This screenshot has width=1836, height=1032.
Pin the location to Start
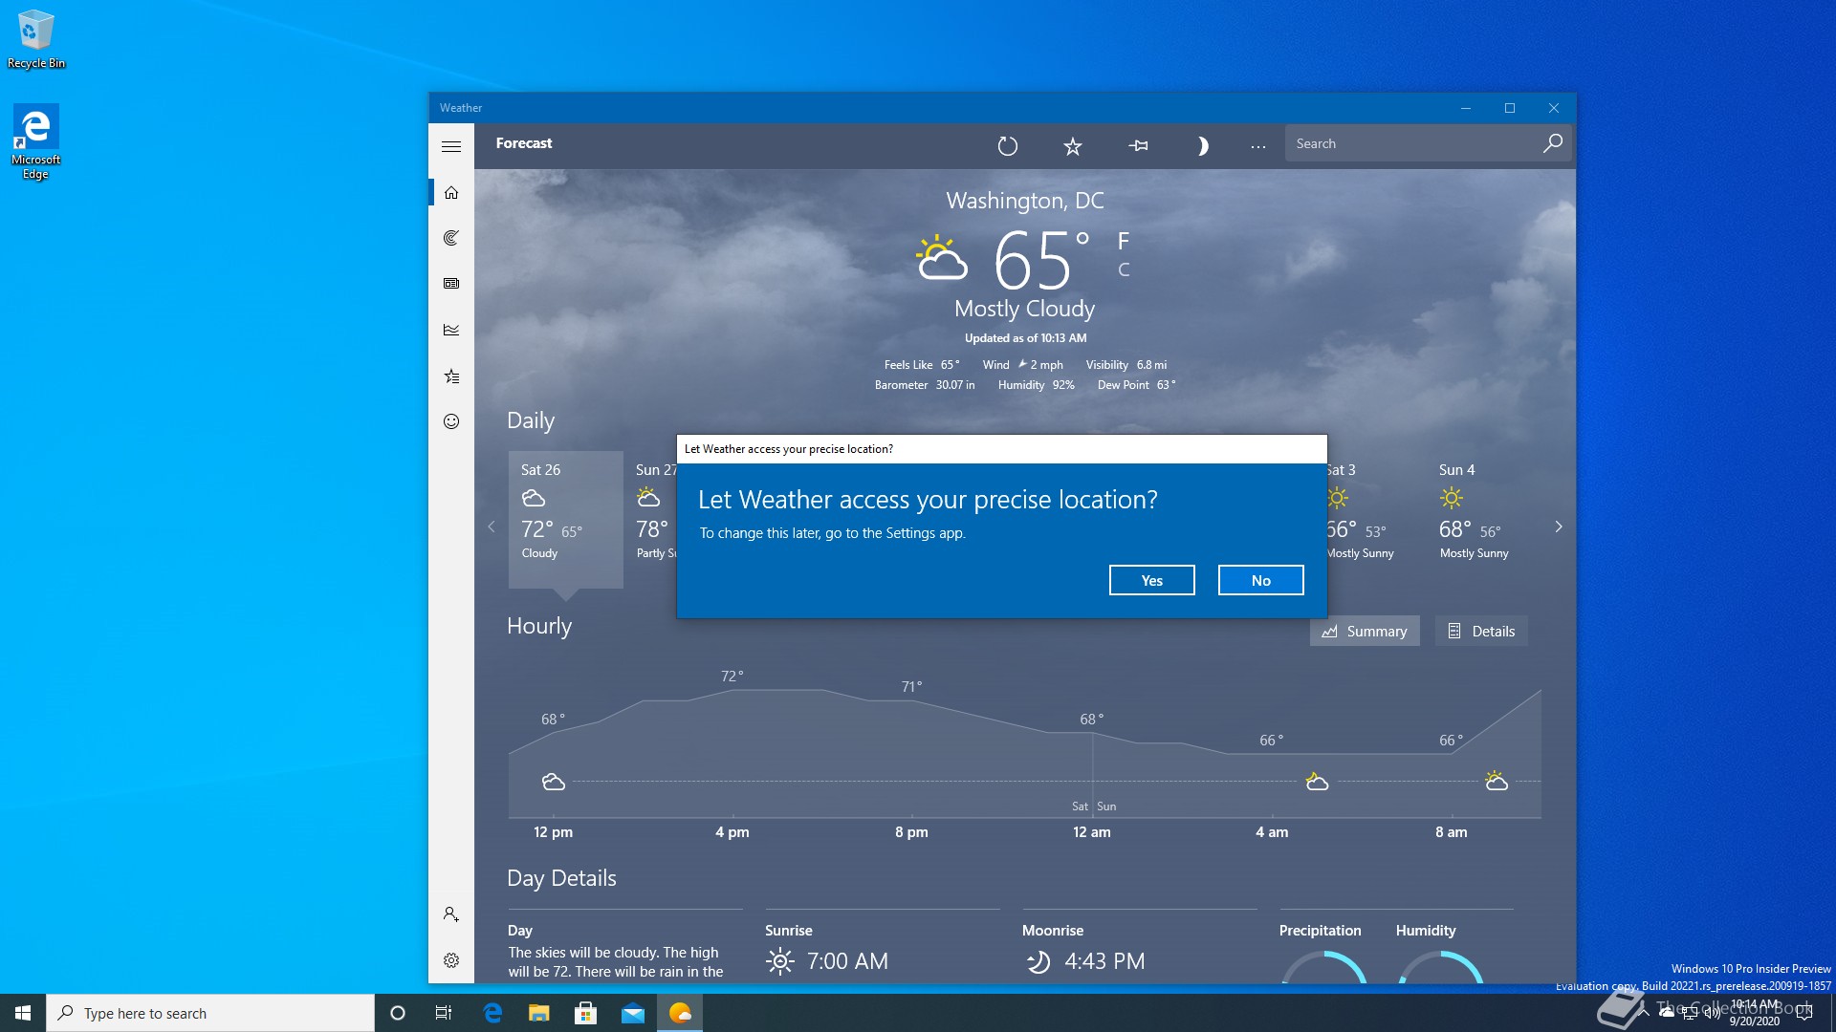point(1138,145)
